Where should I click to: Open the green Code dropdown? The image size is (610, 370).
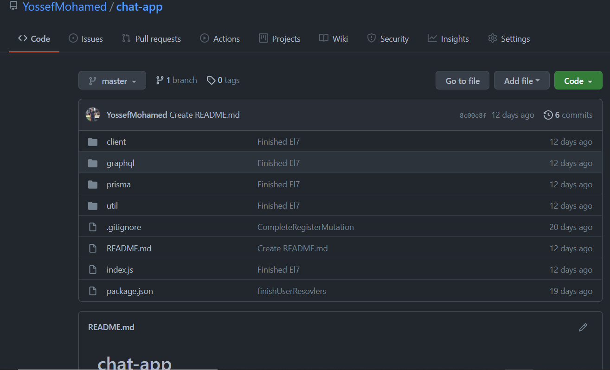[578, 80]
